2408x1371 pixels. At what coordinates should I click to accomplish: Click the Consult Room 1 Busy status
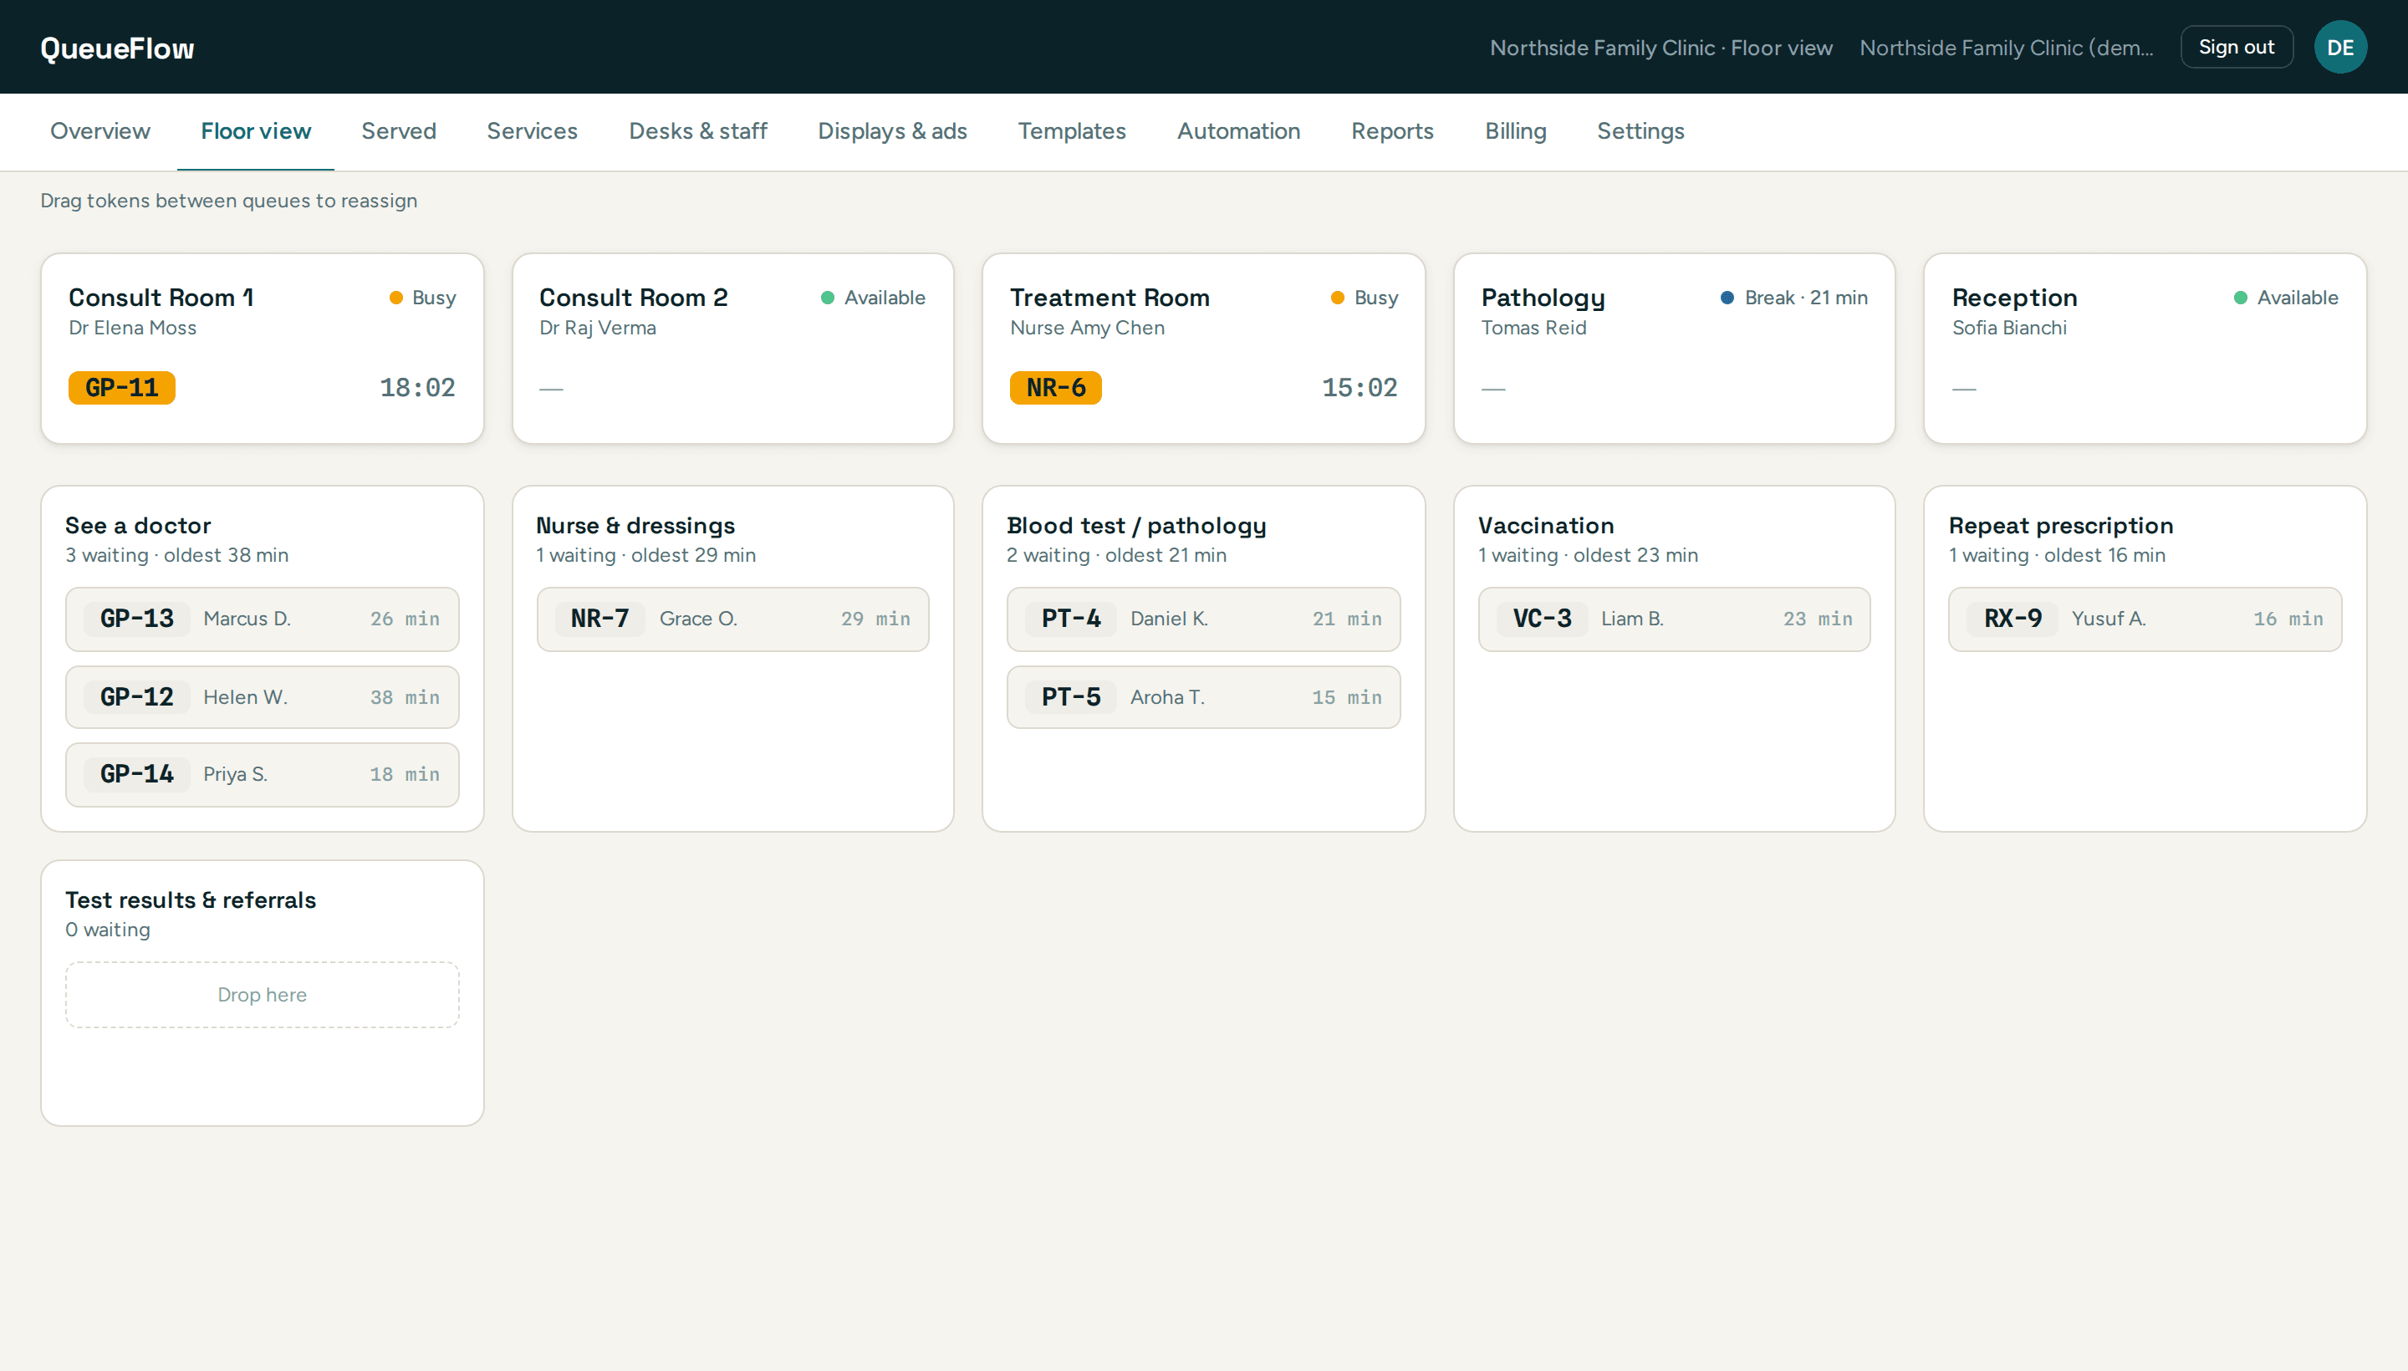tap(423, 298)
